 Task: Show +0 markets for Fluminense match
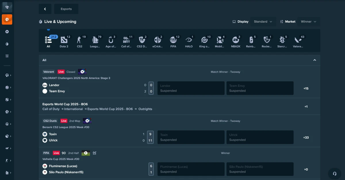306,169
